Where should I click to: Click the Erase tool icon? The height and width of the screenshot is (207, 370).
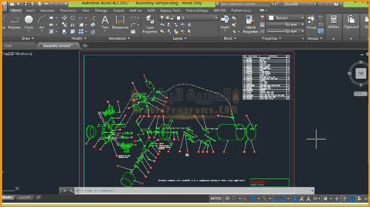click(x=93, y=18)
